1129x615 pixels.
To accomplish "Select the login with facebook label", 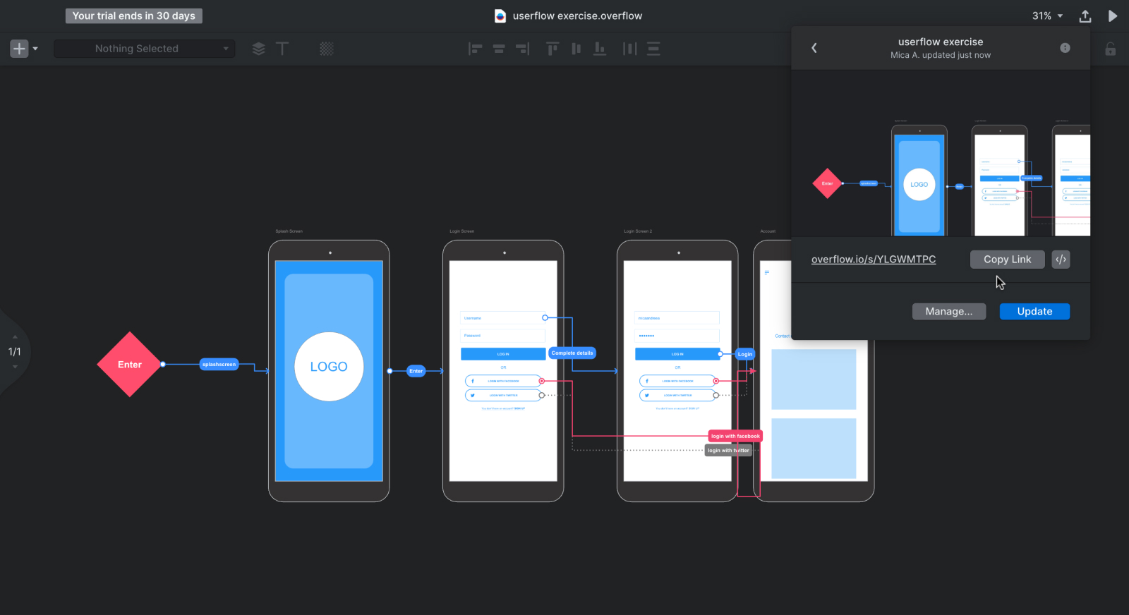I will point(735,437).
